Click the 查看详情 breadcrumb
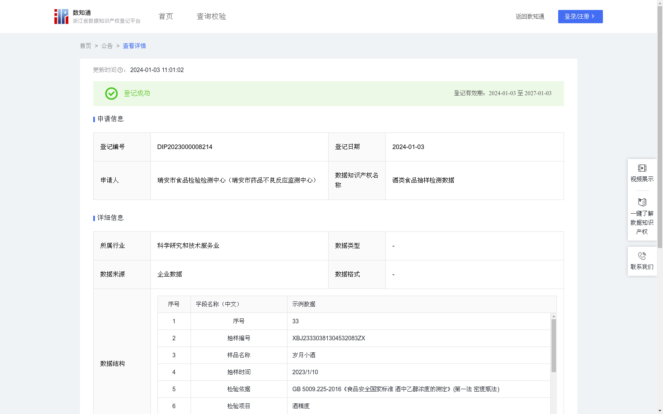663x414 pixels. click(134, 46)
